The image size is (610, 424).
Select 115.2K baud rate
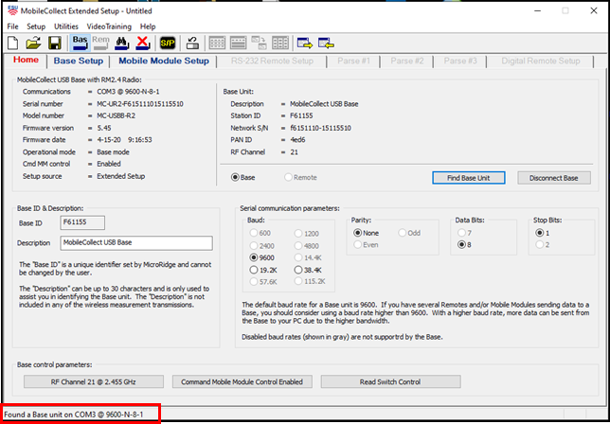point(310,282)
